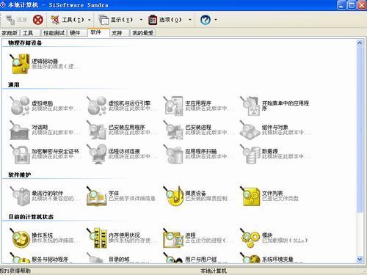Click the 已加载模块 (DLLs) description text
This screenshot has width=367, height=275.
click(285, 241)
